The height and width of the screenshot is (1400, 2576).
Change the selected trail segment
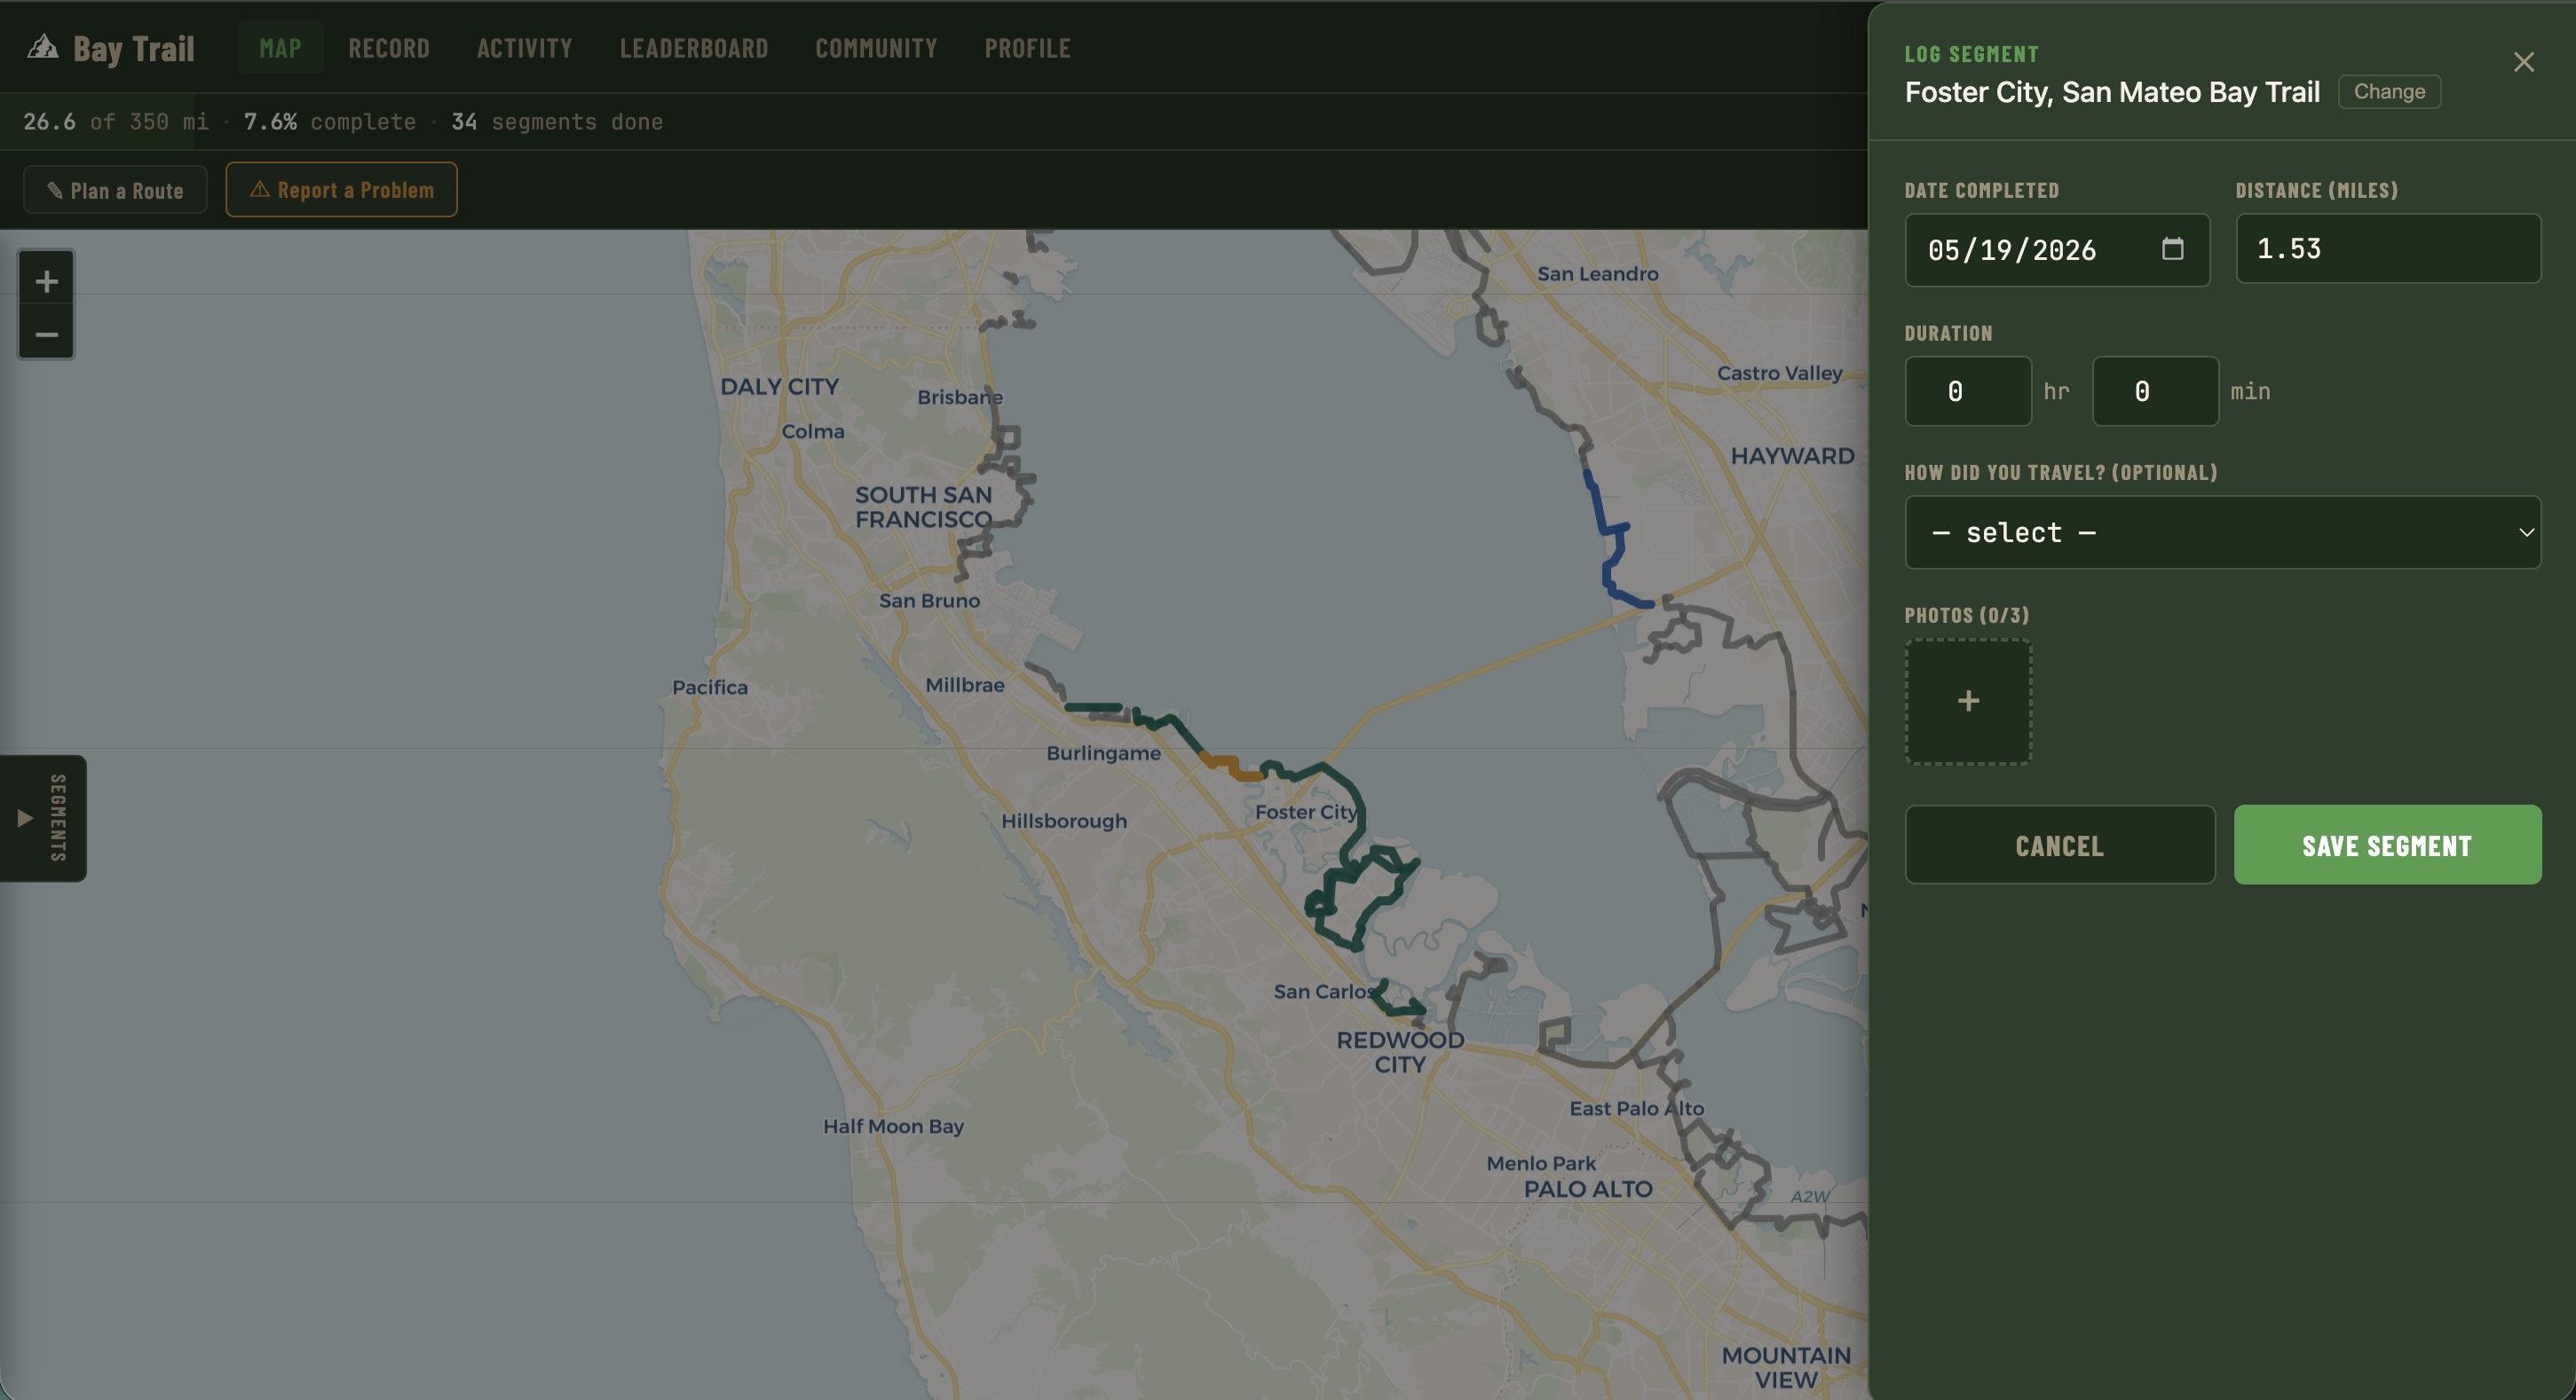coord(2389,92)
